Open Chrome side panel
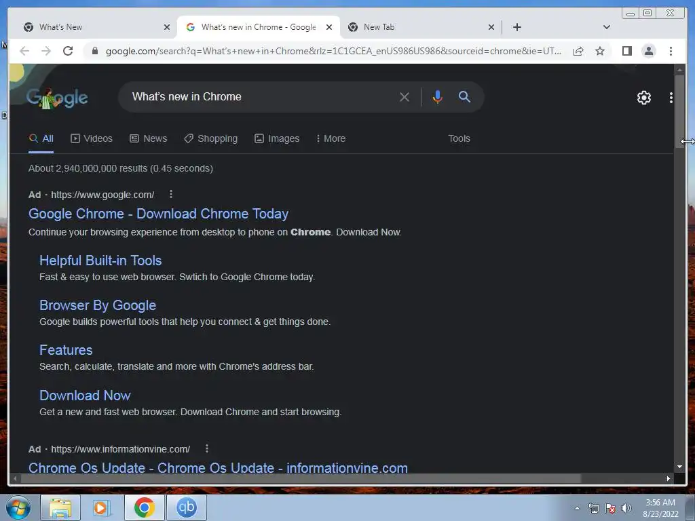The image size is (695, 521). point(626,51)
